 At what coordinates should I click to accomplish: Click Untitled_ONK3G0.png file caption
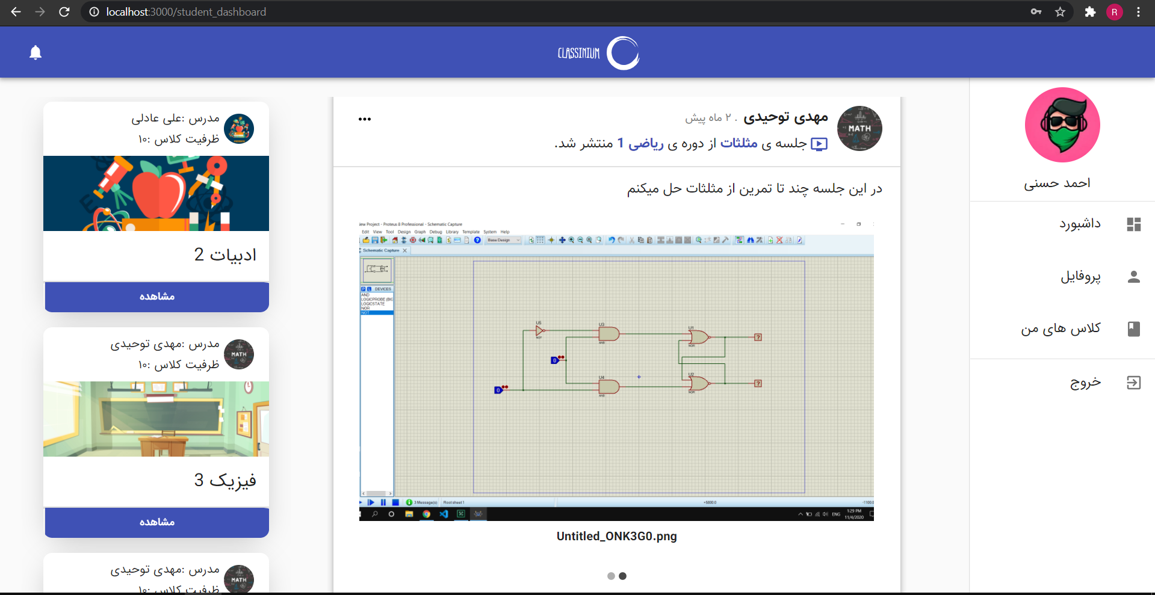pyautogui.click(x=616, y=536)
